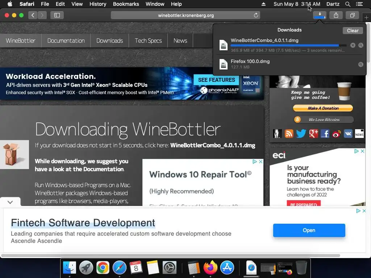Open the History menu
Viewport: 371px width, 278px height.
pos(98,4)
